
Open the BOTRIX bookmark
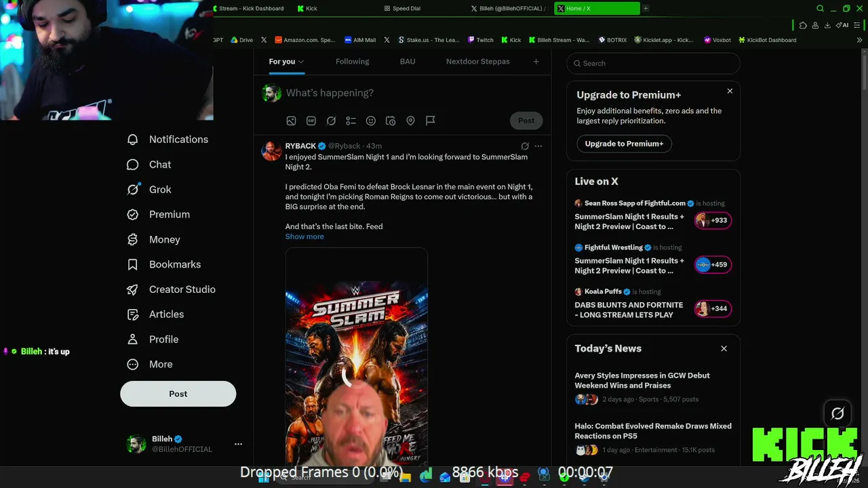pos(612,40)
